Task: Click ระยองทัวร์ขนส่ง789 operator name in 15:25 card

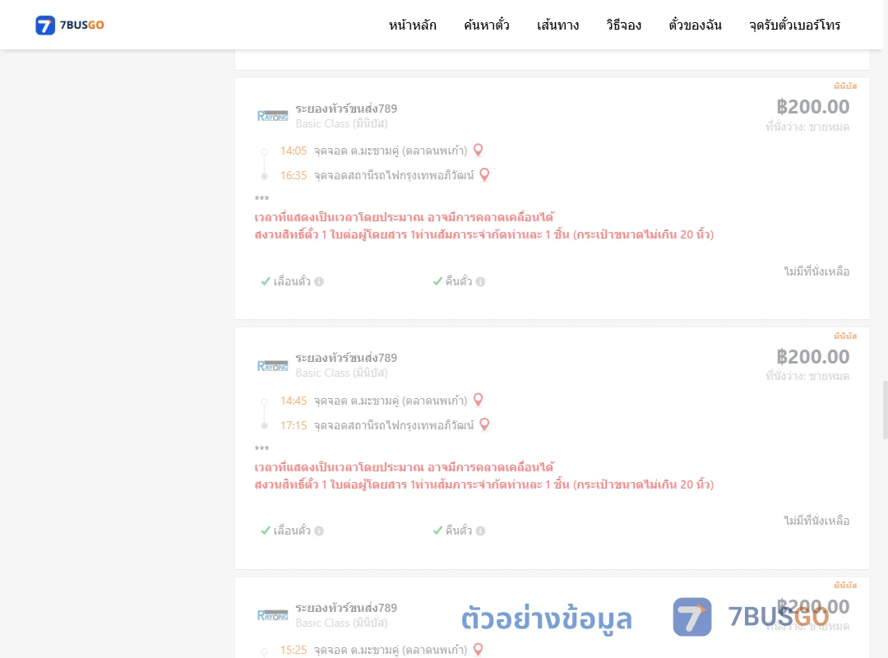Action: coord(346,608)
